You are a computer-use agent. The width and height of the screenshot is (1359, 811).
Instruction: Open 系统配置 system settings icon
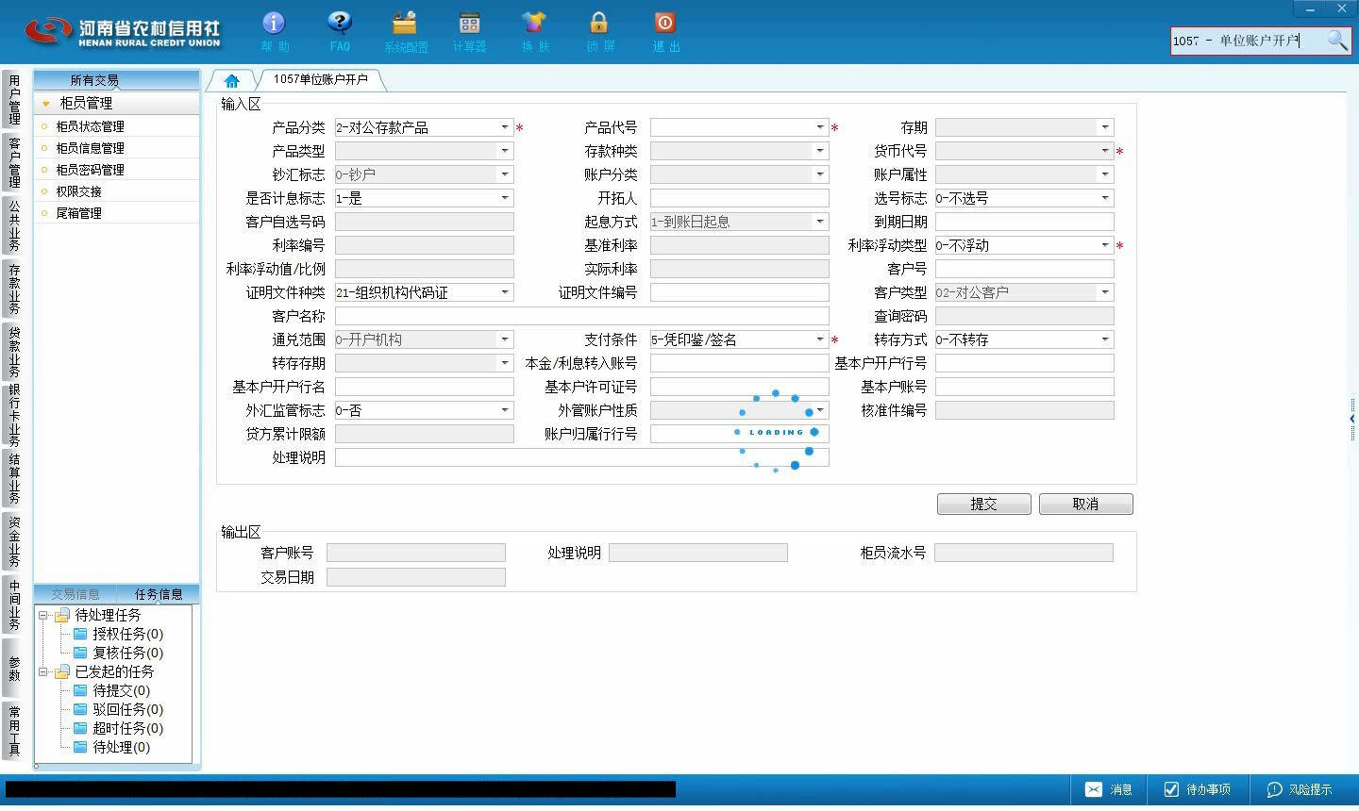pos(405,31)
